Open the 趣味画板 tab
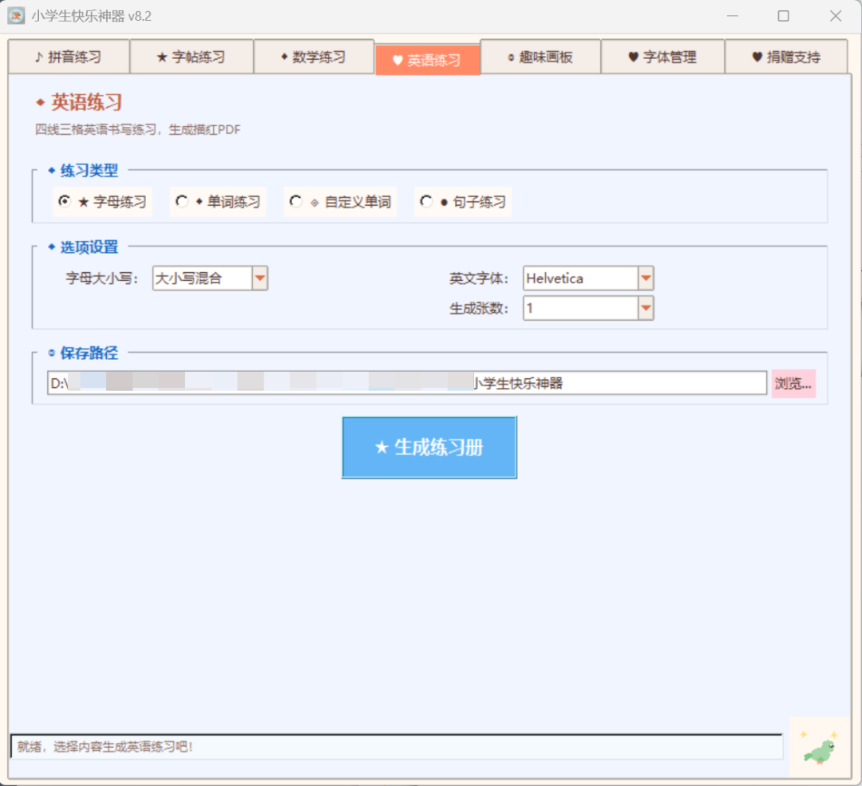 pyautogui.click(x=540, y=57)
